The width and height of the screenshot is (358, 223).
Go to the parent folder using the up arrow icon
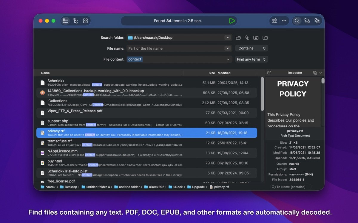coord(247,37)
